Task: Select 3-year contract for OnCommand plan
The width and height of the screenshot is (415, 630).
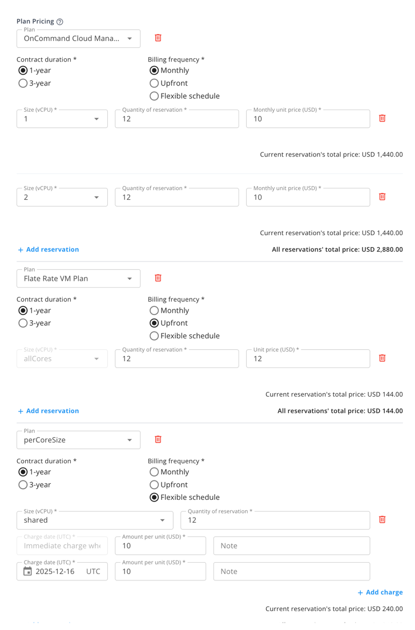Action: click(23, 83)
